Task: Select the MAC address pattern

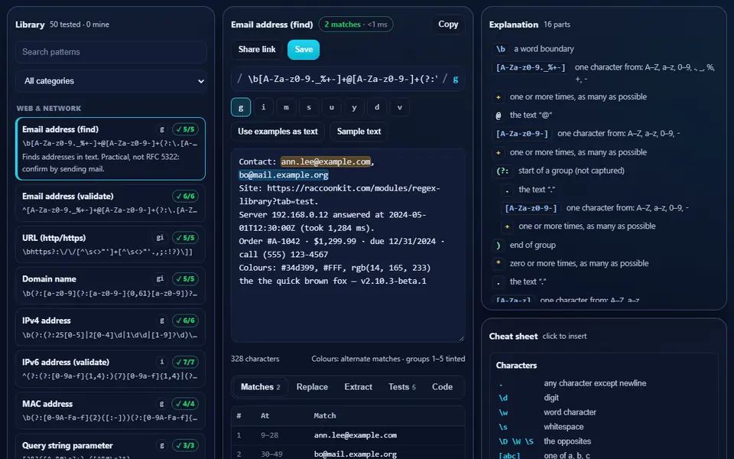Action: [x=110, y=411]
